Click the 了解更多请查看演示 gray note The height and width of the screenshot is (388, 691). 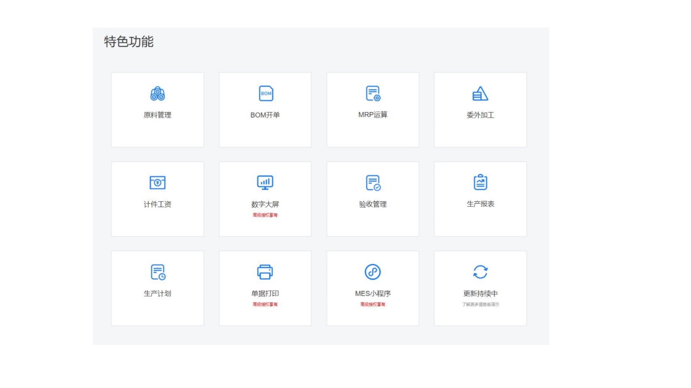click(480, 304)
